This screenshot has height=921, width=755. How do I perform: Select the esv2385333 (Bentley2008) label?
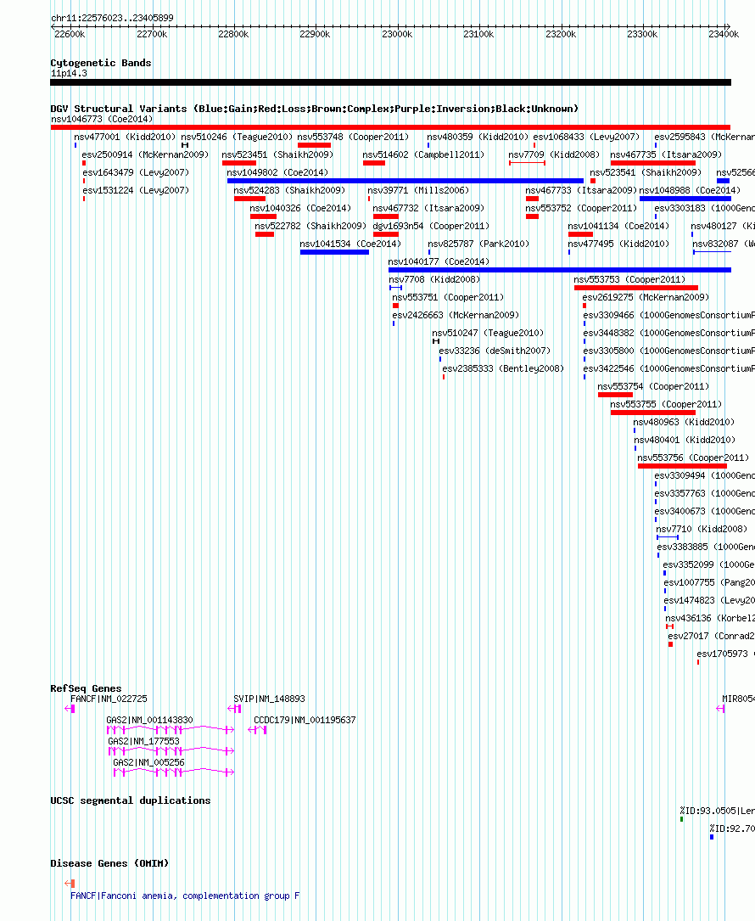click(502, 368)
